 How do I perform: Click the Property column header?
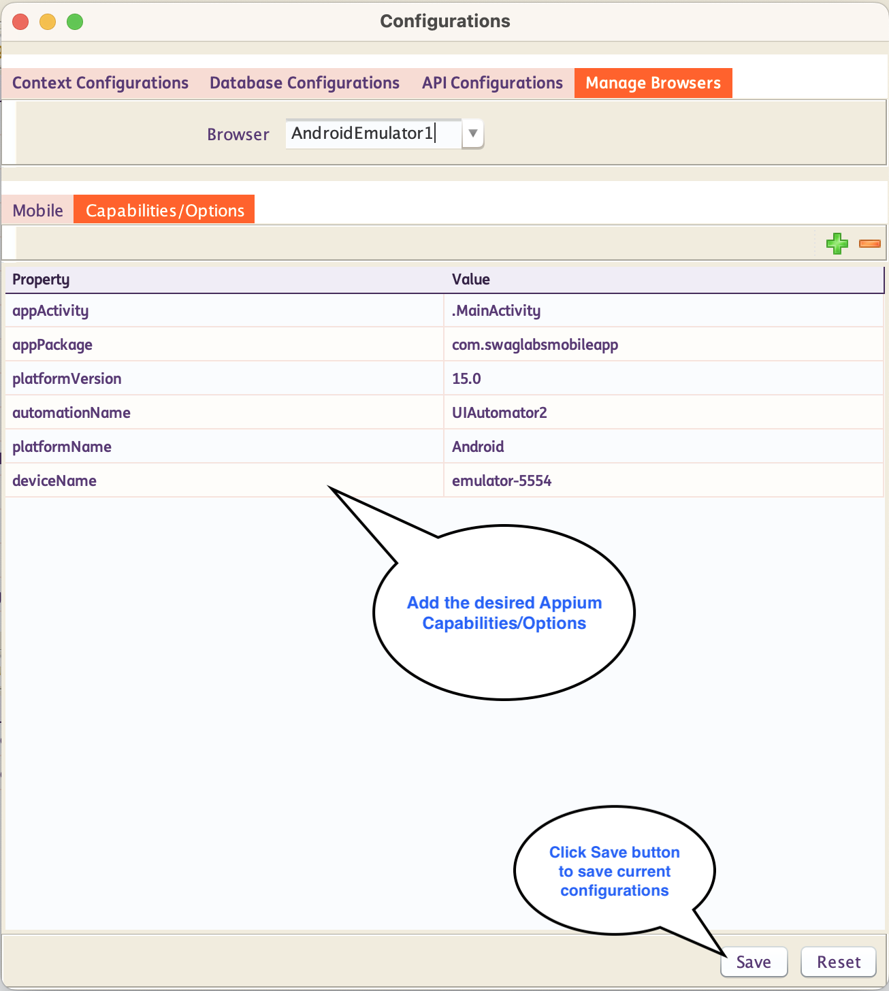41,280
